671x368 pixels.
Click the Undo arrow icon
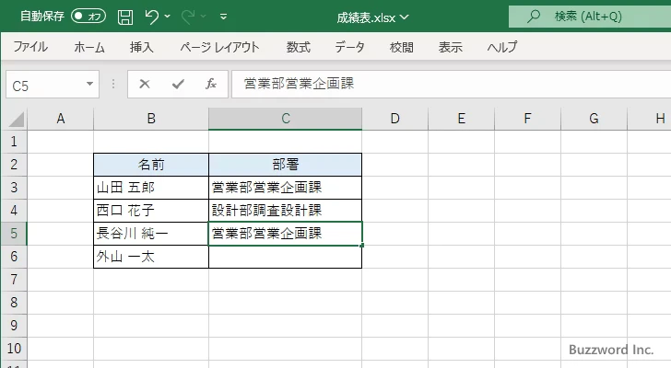(152, 17)
